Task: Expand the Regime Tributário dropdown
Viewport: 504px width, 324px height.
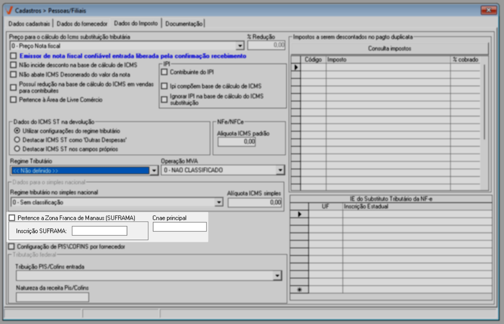Action: click(x=153, y=171)
